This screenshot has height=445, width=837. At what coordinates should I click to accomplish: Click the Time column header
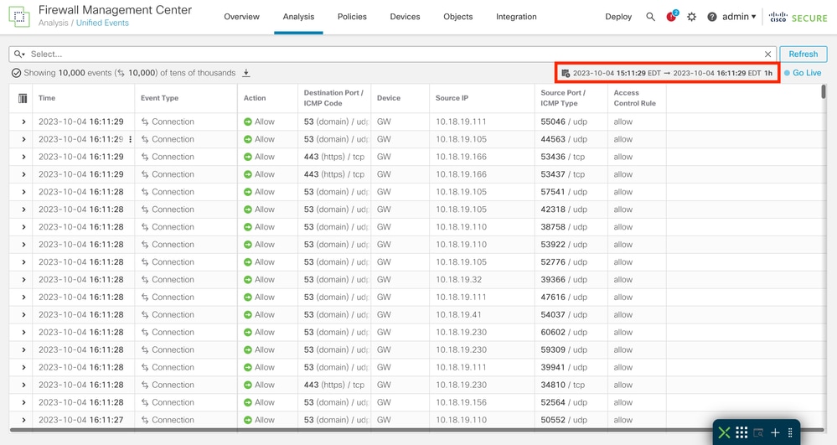[46, 98]
